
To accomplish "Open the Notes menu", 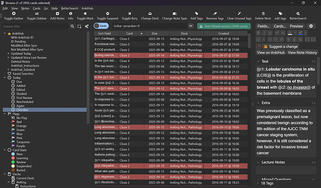I will coord(25,8).
